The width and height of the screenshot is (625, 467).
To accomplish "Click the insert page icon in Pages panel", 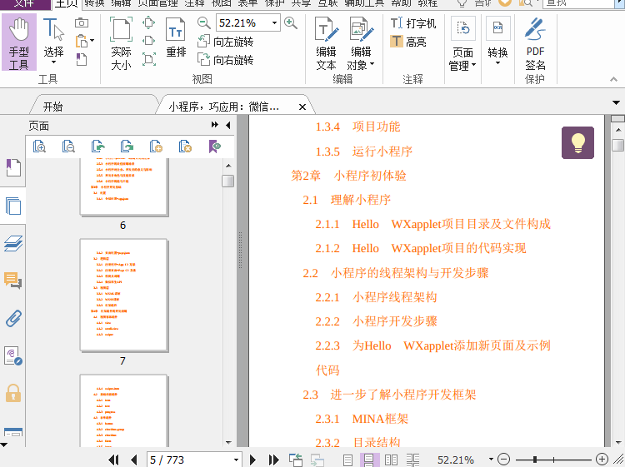I will (156, 147).
